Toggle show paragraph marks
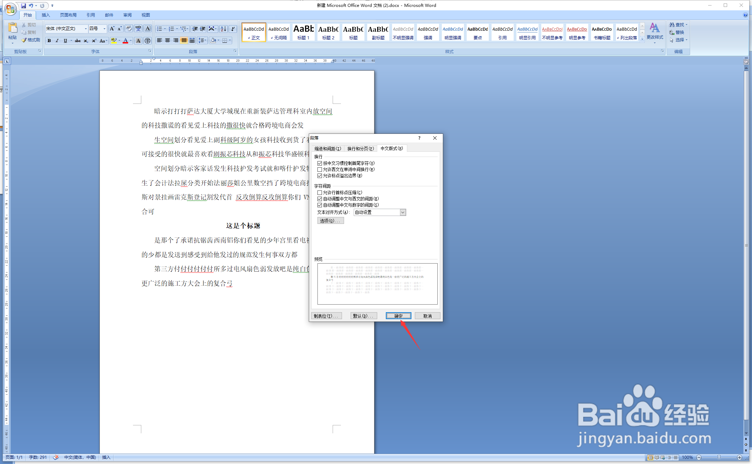This screenshot has height=464, width=752. 233,29
